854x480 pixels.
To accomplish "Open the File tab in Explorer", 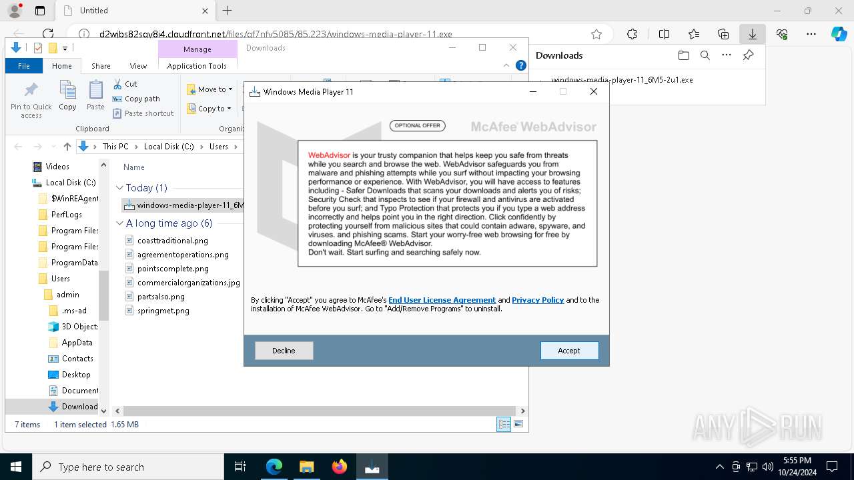I will click(x=24, y=66).
